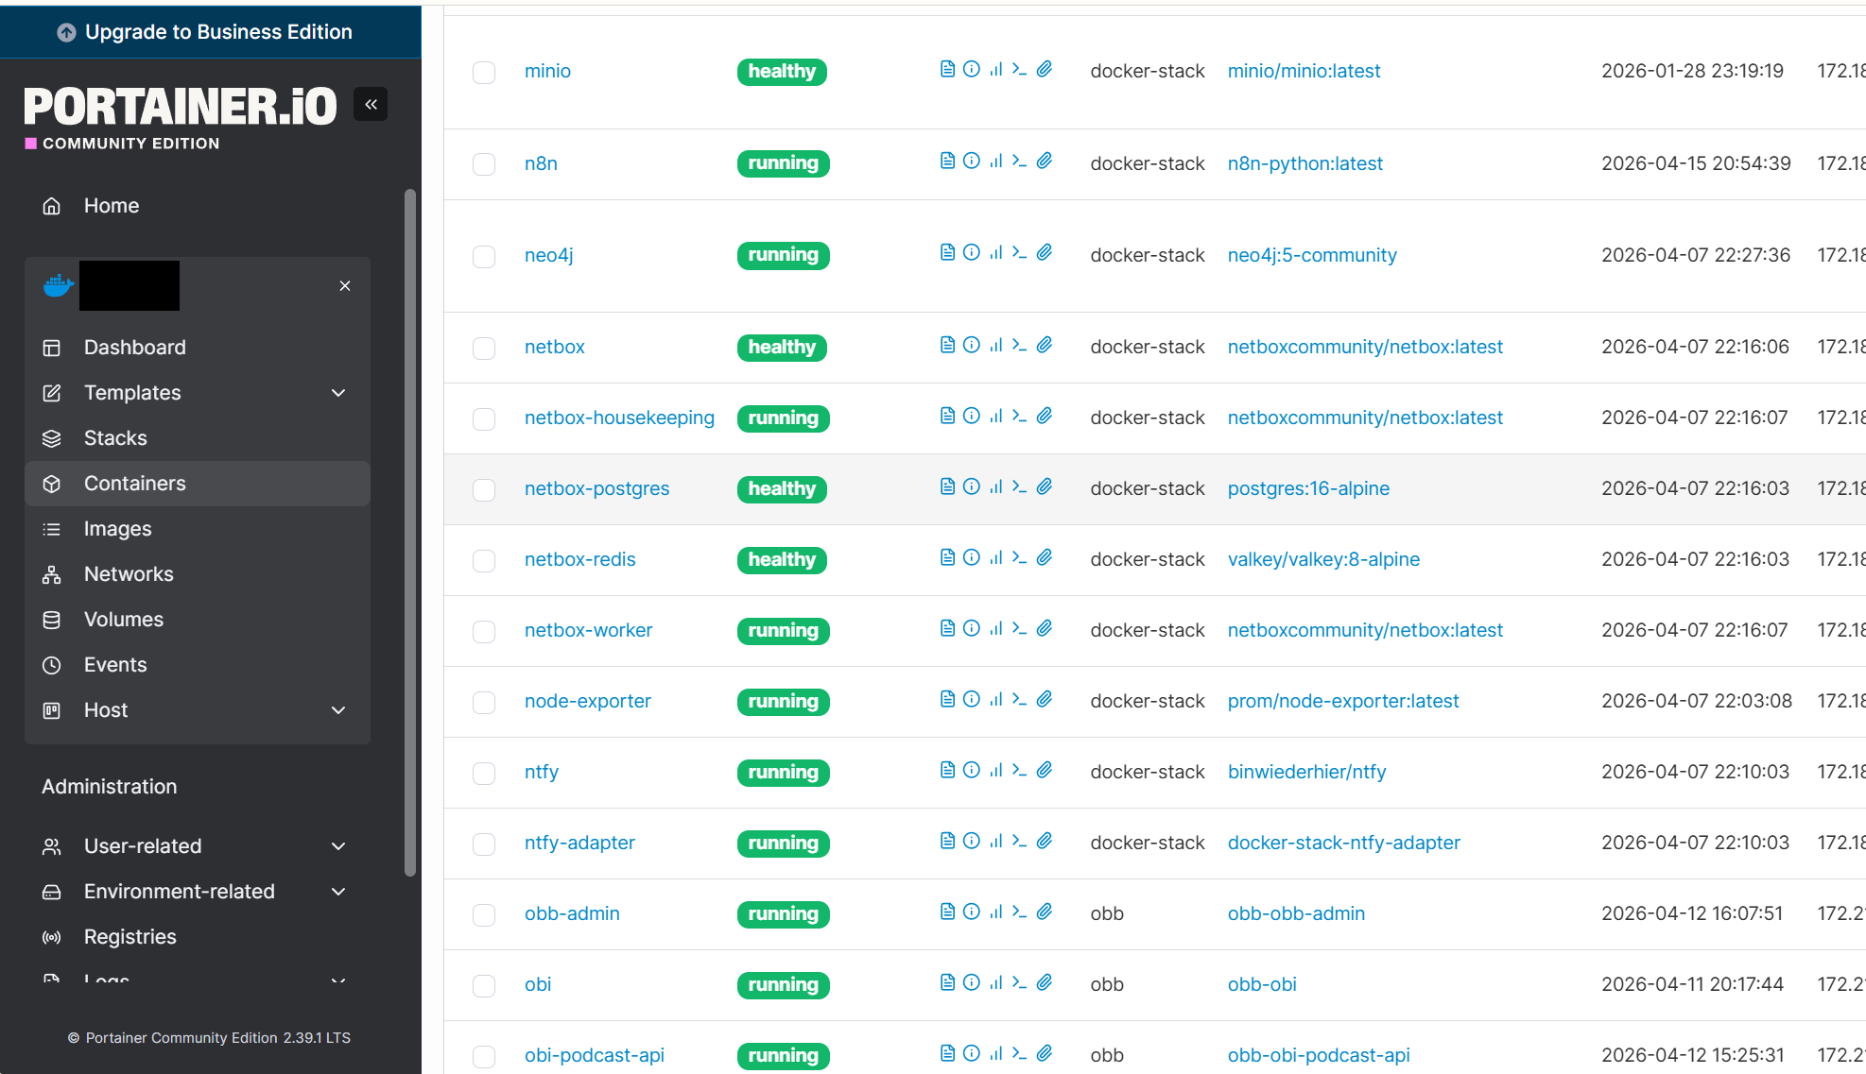
Task: Collapse the Portainer sidebar
Action: 371,104
